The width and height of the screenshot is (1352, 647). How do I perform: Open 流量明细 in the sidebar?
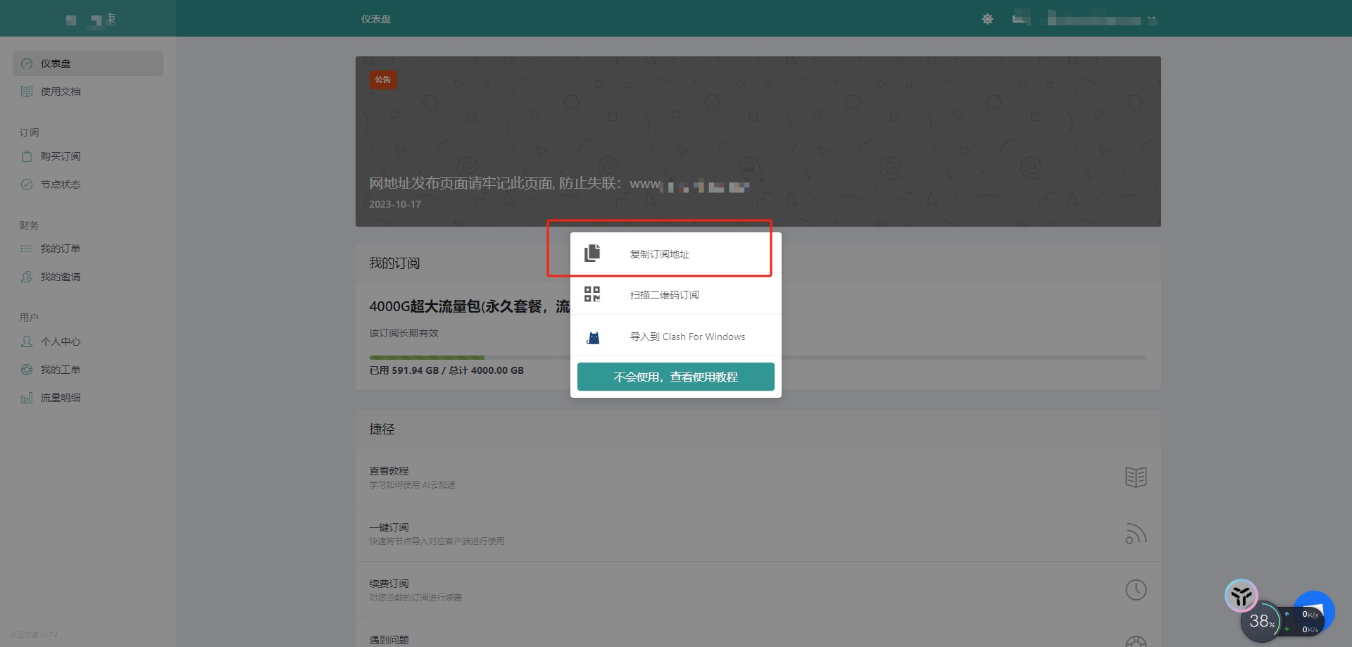(x=61, y=398)
